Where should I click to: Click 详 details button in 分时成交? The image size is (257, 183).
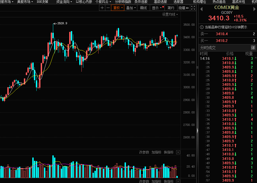253,48
